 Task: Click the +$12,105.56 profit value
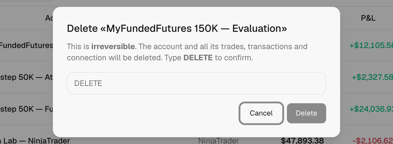(x=371, y=45)
